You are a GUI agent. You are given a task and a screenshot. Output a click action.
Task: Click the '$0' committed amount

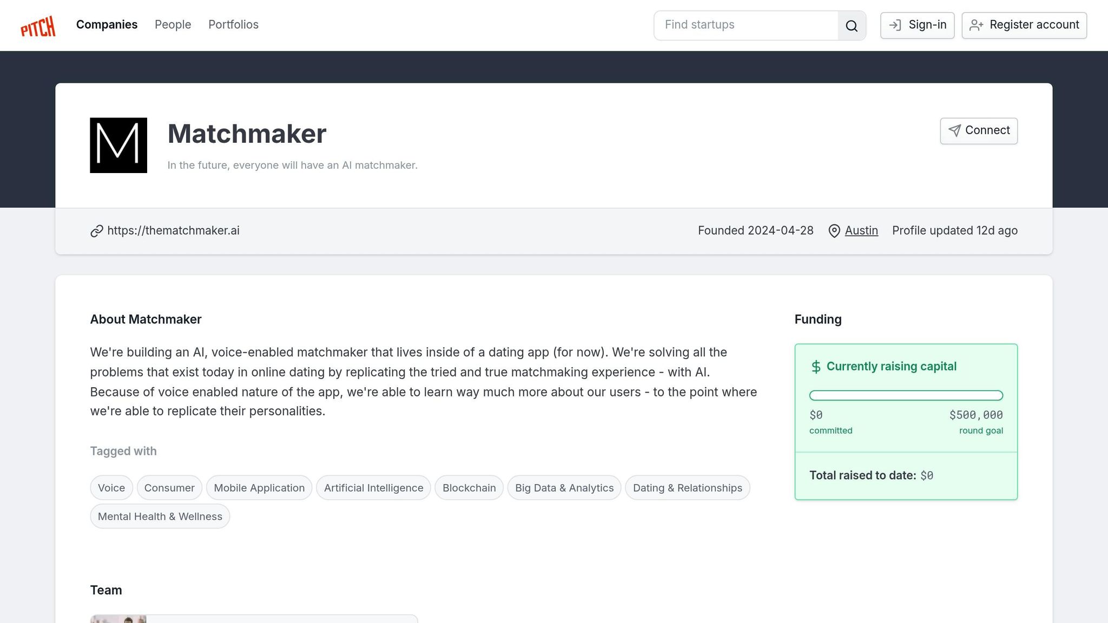coord(816,415)
